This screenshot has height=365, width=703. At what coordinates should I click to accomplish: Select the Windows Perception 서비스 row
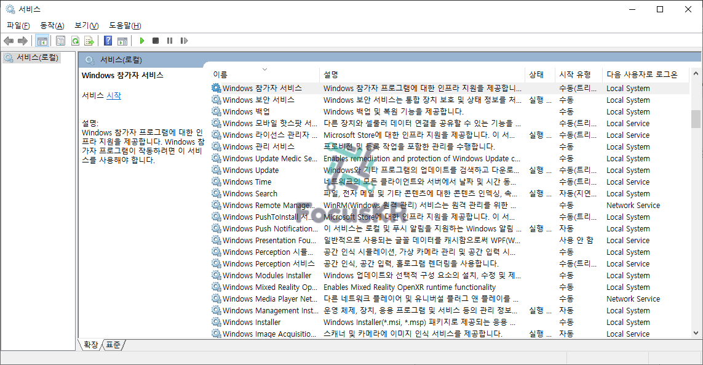click(450, 263)
